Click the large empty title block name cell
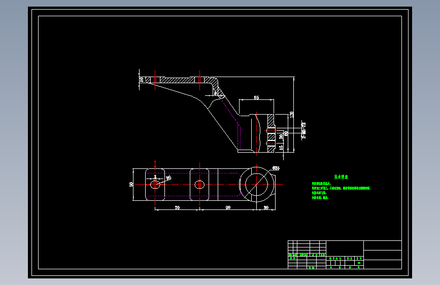Viewport: 440px width, 285px height. 345,248
